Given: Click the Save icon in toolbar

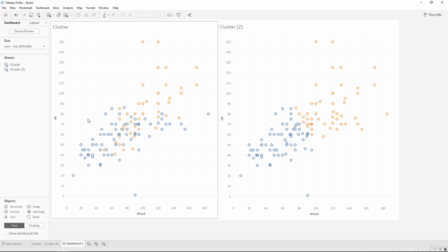Looking at the screenshot, I should [x=31, y=15].
